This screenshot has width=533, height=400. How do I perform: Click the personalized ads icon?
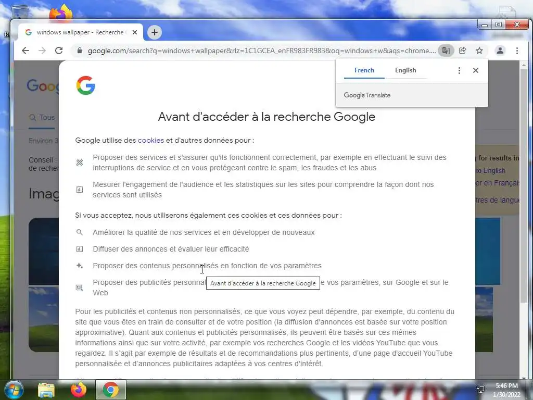[80, 287]
